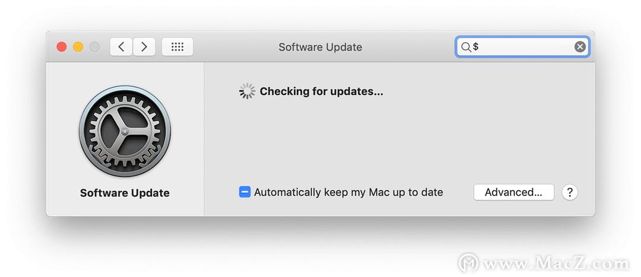Go back using the left chevron button
The image size is (641, 277).
pyautogui.click(x=121, y=47)
